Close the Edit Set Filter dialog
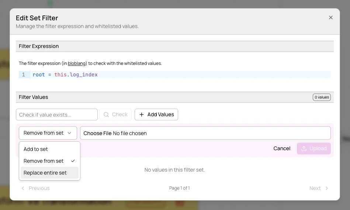The height and width of the screenshot is (210, 350). pyautogui.click(x=330, y=17)
